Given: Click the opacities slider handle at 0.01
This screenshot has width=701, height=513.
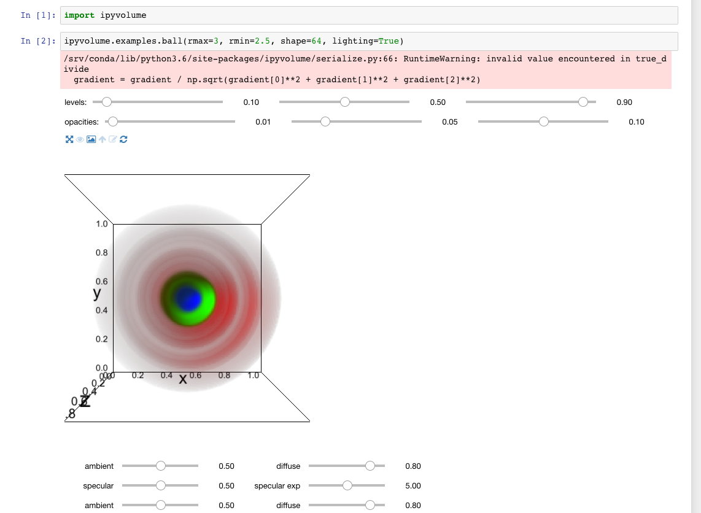Looking at the screenshot, I should (x=112, y=121).
